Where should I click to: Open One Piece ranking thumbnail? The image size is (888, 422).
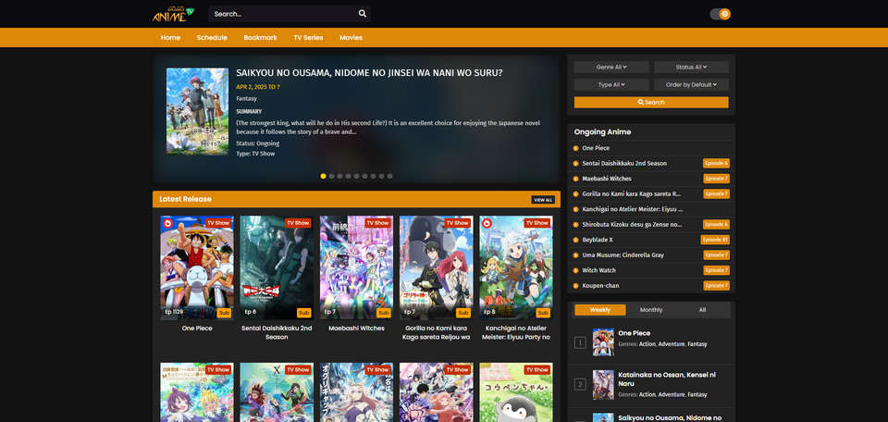pyautogui.click(x=603, y=342)
